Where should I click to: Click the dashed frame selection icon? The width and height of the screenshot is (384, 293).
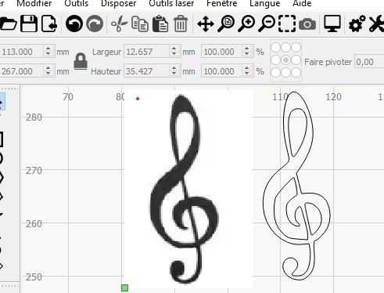click(287, 24)
